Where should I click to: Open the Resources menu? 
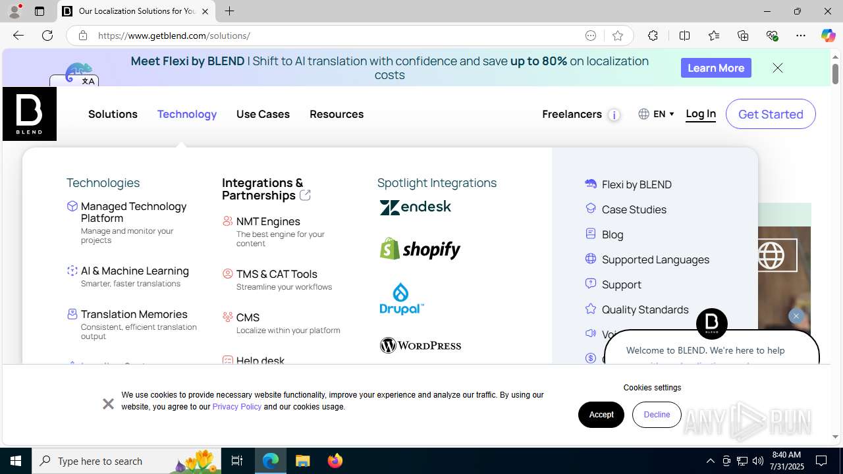[337, 114]
